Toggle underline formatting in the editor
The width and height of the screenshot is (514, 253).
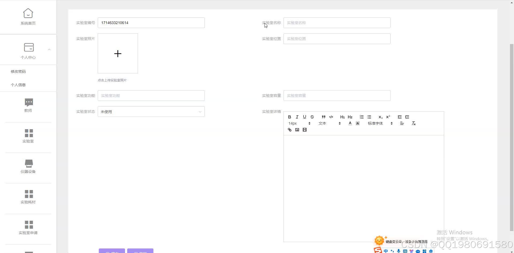304,117
